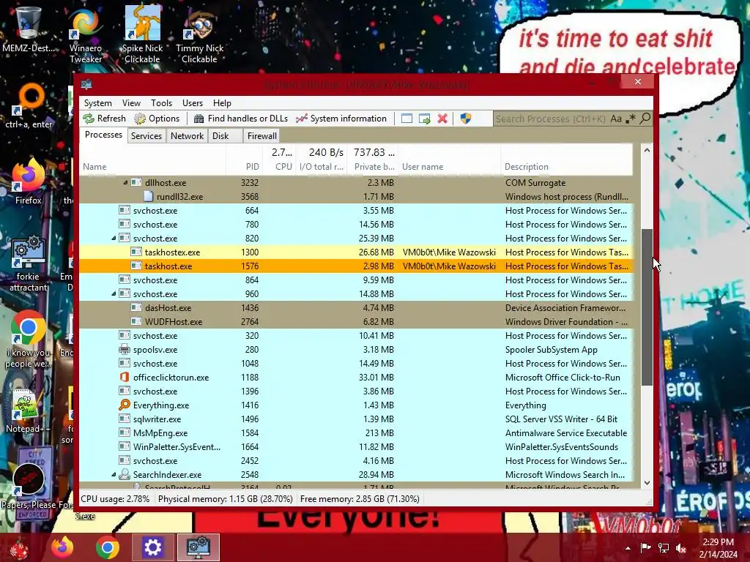Select the Processes tab
This screenshot has height=562, width=750.
click(103, 135)
